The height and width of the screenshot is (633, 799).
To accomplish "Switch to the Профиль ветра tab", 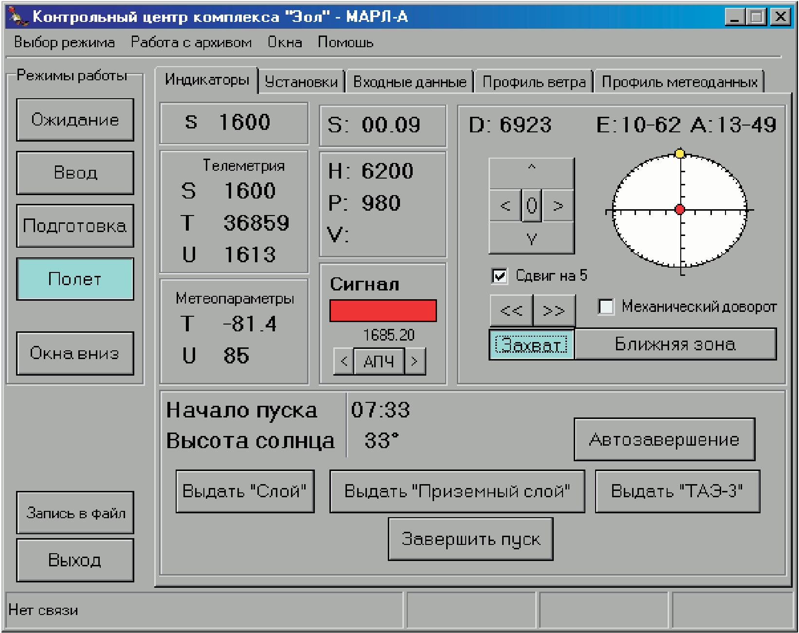I will 534,82.
